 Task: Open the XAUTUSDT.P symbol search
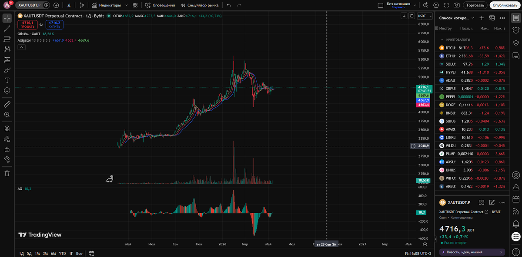(29, 5)
